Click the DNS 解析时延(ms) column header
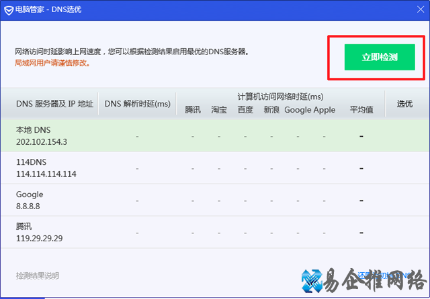Viewport: 430px width, 299px height. pos(137,104)
